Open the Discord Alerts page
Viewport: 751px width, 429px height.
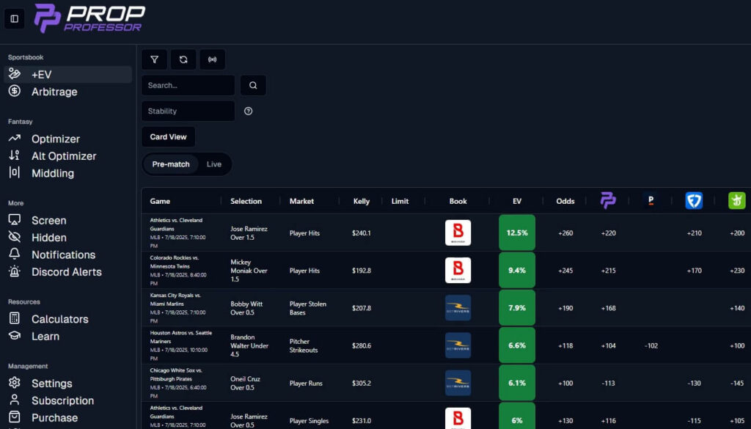click(x=67, y=271)
